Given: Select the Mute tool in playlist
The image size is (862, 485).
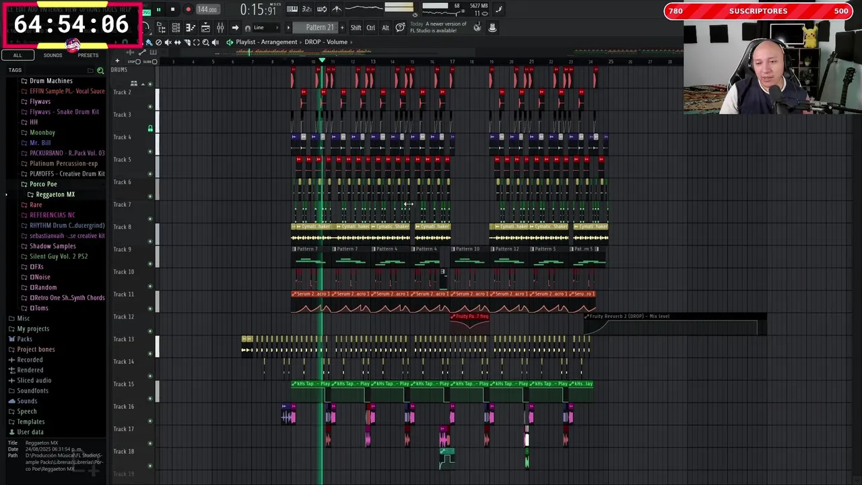Looking at the screenshot, I should click(168, 42).
